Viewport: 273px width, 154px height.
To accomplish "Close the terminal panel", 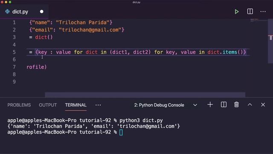I will 263,105.
